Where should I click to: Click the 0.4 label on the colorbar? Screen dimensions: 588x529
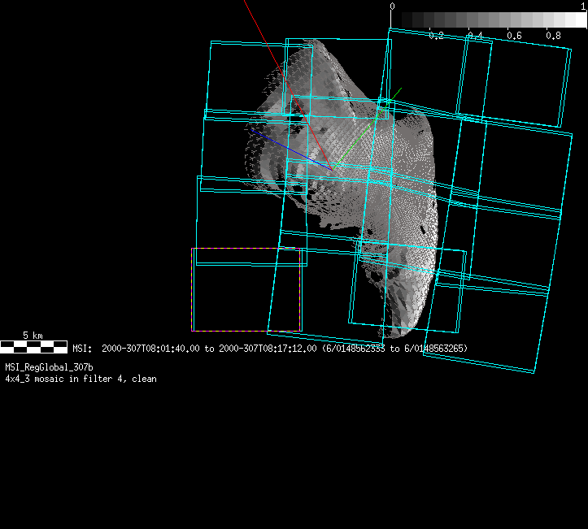click(473, 36)
